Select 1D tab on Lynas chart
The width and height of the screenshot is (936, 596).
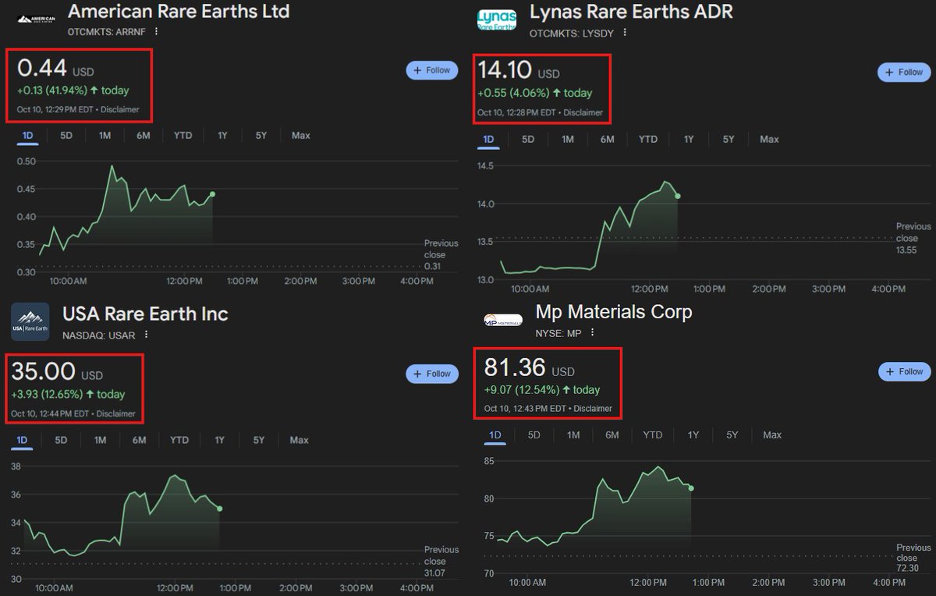488,140
